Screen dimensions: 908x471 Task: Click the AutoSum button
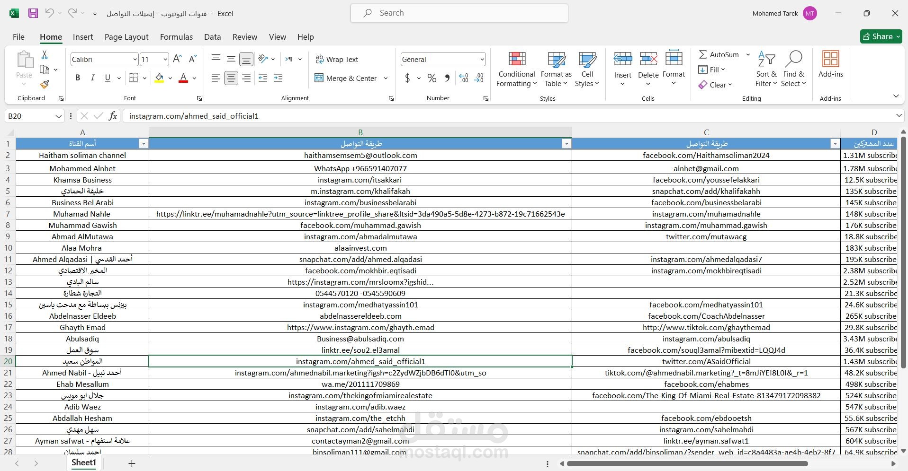tap(719, 54)
